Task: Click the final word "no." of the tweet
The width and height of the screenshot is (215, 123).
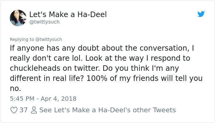Action: pos(15,88)
